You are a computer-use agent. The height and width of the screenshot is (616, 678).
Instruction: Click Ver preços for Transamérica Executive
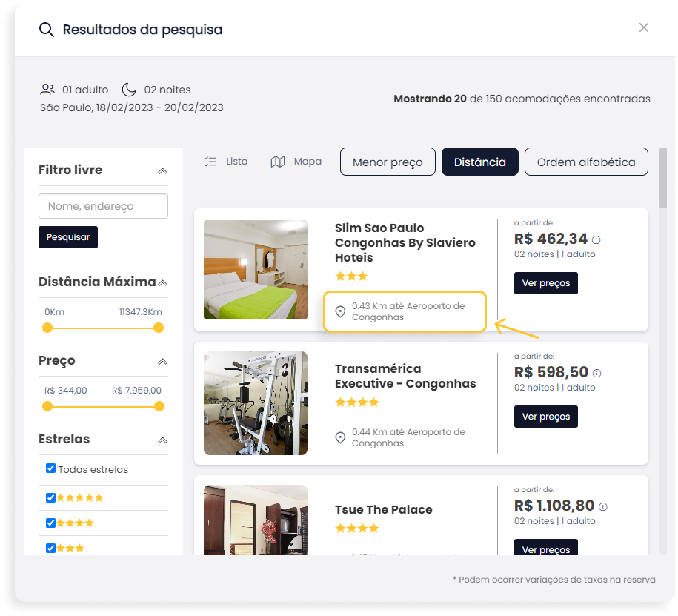(x=545, y=416)
